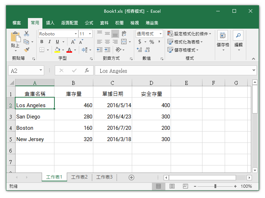Viewport: 265px width, 198px height.
Task: Apply percent style format
Action: point(152,42)
